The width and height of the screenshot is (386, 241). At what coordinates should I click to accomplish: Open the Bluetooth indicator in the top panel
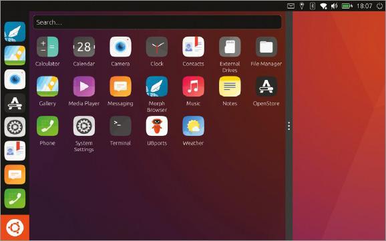click(x=313, y=6)
